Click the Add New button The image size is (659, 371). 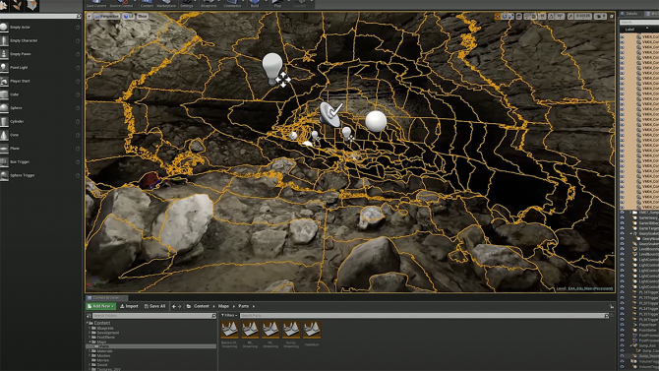[101, 307]
